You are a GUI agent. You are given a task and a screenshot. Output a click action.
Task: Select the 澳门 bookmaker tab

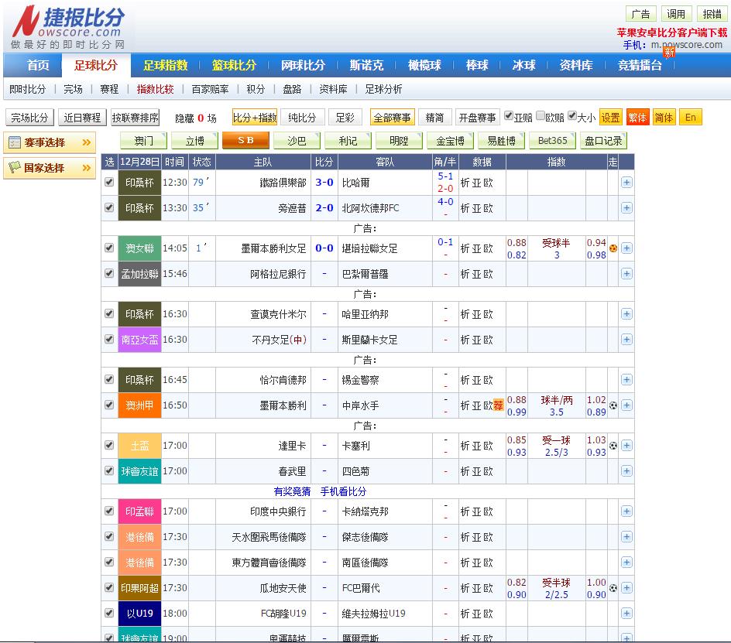(x=143, y=141)
